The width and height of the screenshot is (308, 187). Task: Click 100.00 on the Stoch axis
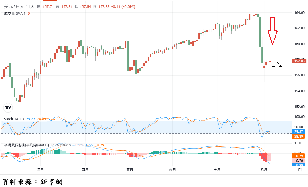(299, 117)
